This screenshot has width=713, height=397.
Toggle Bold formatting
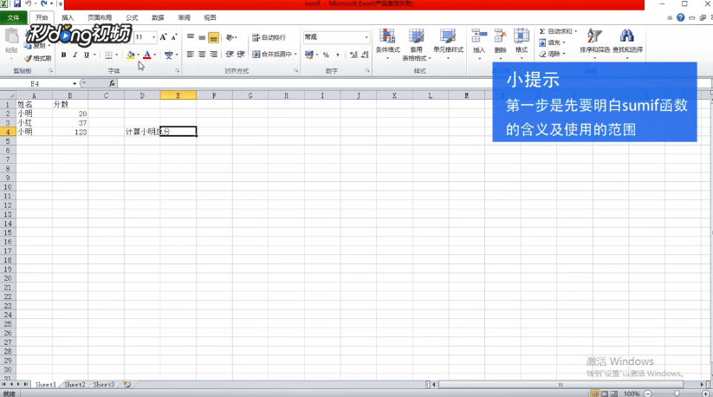click(63, 55)
